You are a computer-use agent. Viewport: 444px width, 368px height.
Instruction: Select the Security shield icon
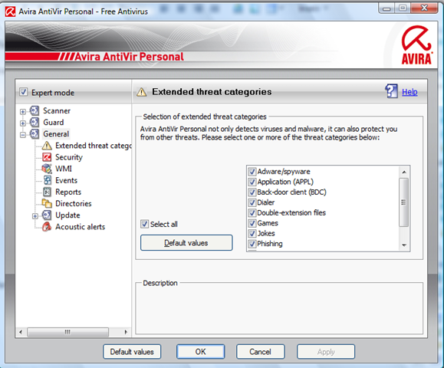[x=47, y=157]
